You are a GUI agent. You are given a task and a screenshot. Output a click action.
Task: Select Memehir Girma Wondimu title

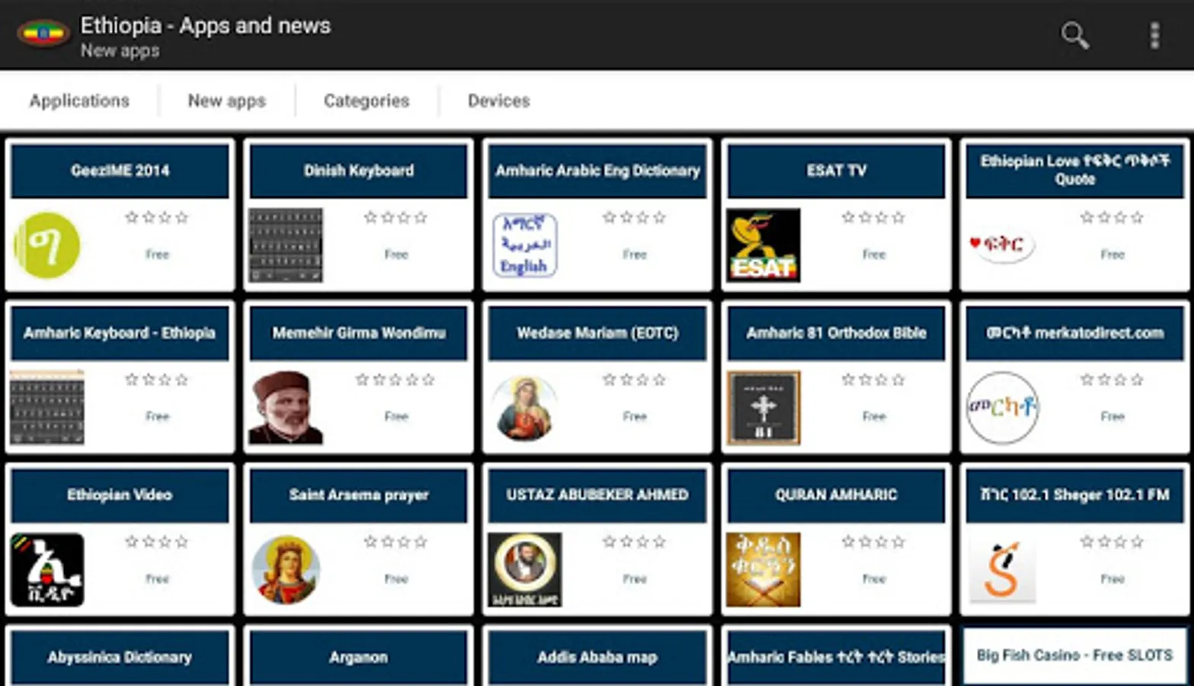pos(358,333)
